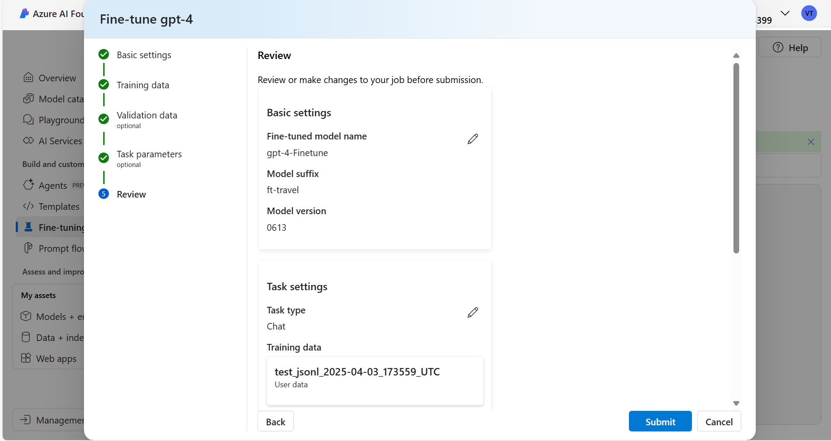Click the Models + endpoints cube icon
The height and width of the screenshot is (441, 831).
(26, 316)
